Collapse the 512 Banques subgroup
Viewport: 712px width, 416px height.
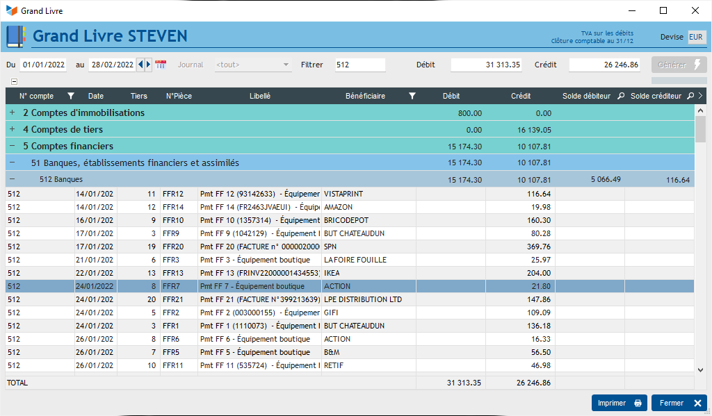pyautogui.click(x=12, y=179)
